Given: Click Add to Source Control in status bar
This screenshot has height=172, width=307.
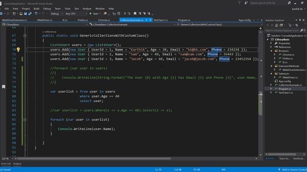Looking at the screenshot, I should tap(292, 170).
